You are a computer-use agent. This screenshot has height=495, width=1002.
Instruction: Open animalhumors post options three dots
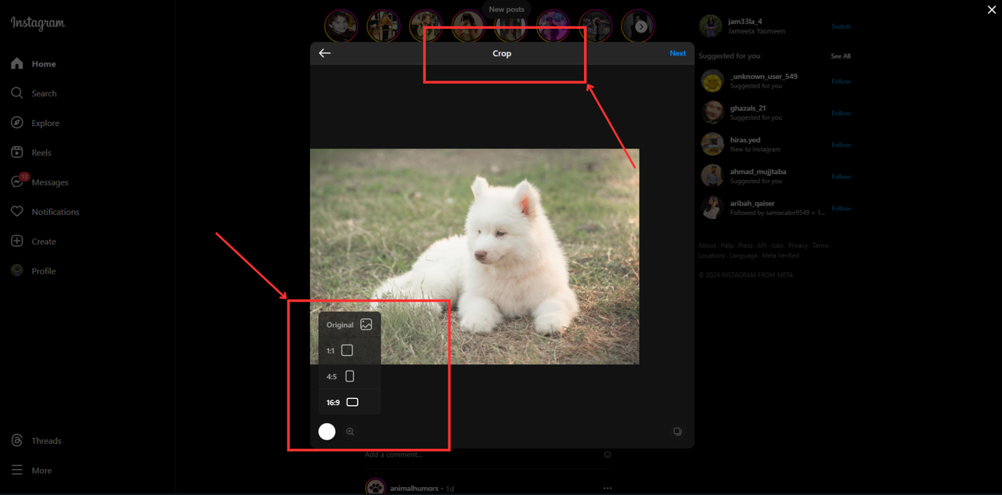point(607,488)
